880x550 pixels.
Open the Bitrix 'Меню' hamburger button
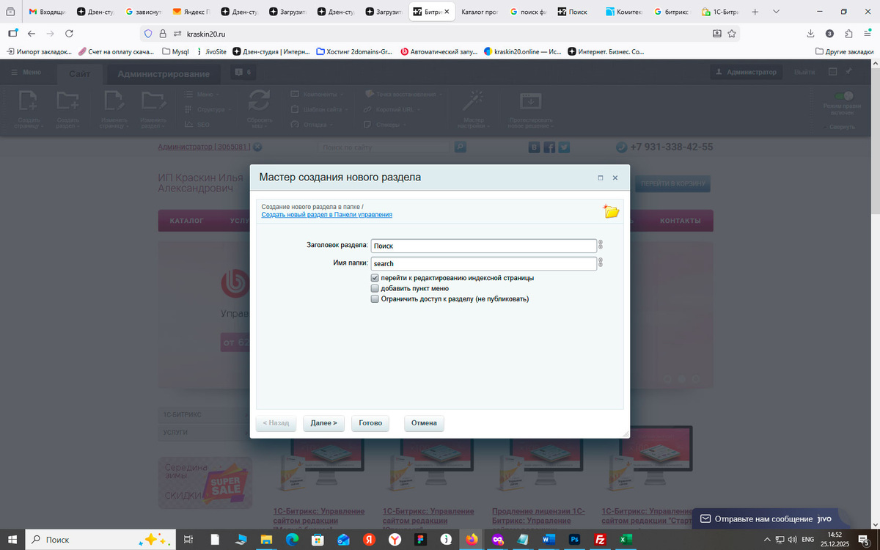(26, 73)
